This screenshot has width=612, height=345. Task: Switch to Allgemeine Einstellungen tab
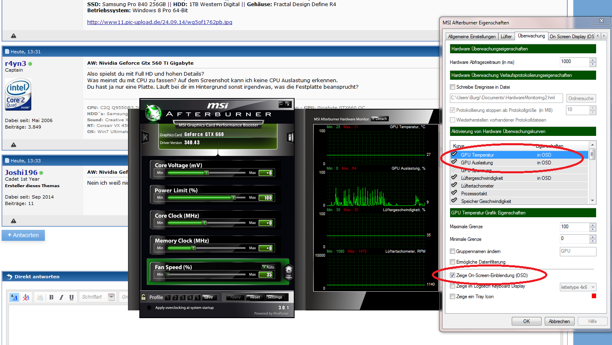(x=472, y=37)
